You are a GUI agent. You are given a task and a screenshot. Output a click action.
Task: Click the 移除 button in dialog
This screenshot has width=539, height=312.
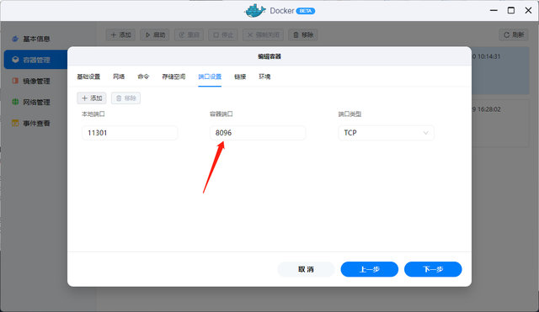coord(125,98)
